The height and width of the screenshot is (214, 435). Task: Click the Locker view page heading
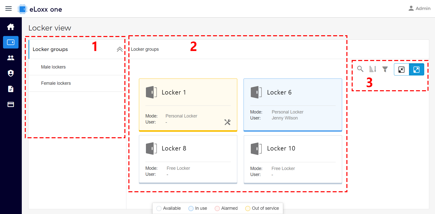[x=50, y=28]
